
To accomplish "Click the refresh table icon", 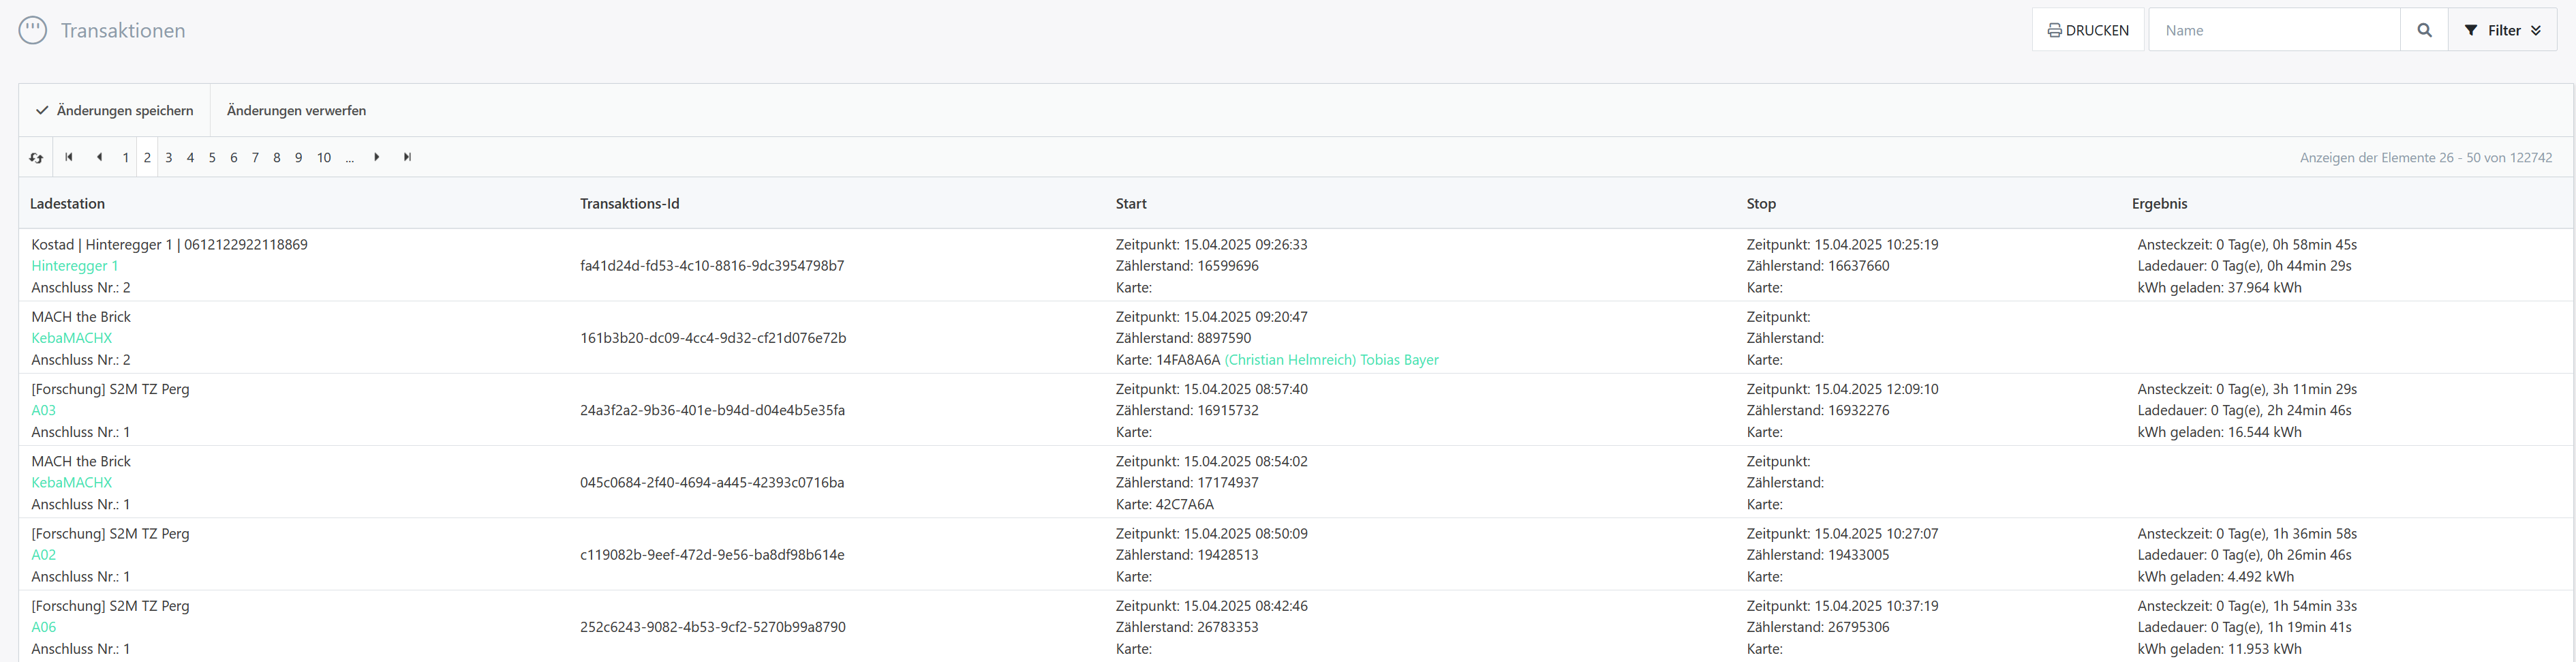I will (x=37, y=158).
